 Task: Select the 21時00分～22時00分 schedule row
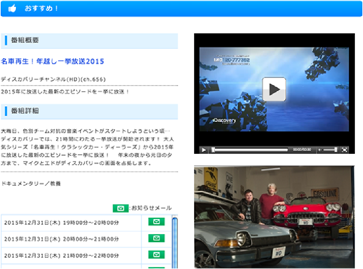click(71, 256)
